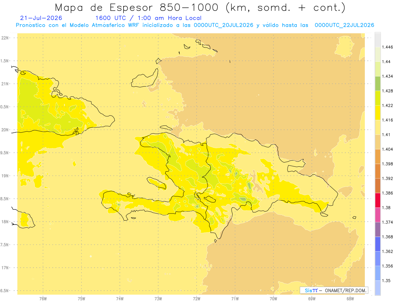Click the "1.5N" latitude label
393x303 pixels.
tap(5, 61)
